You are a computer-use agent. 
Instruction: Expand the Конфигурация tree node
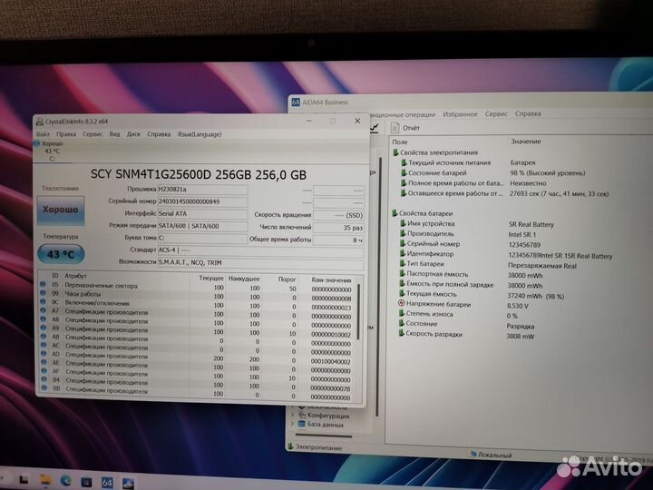(293, 415)
